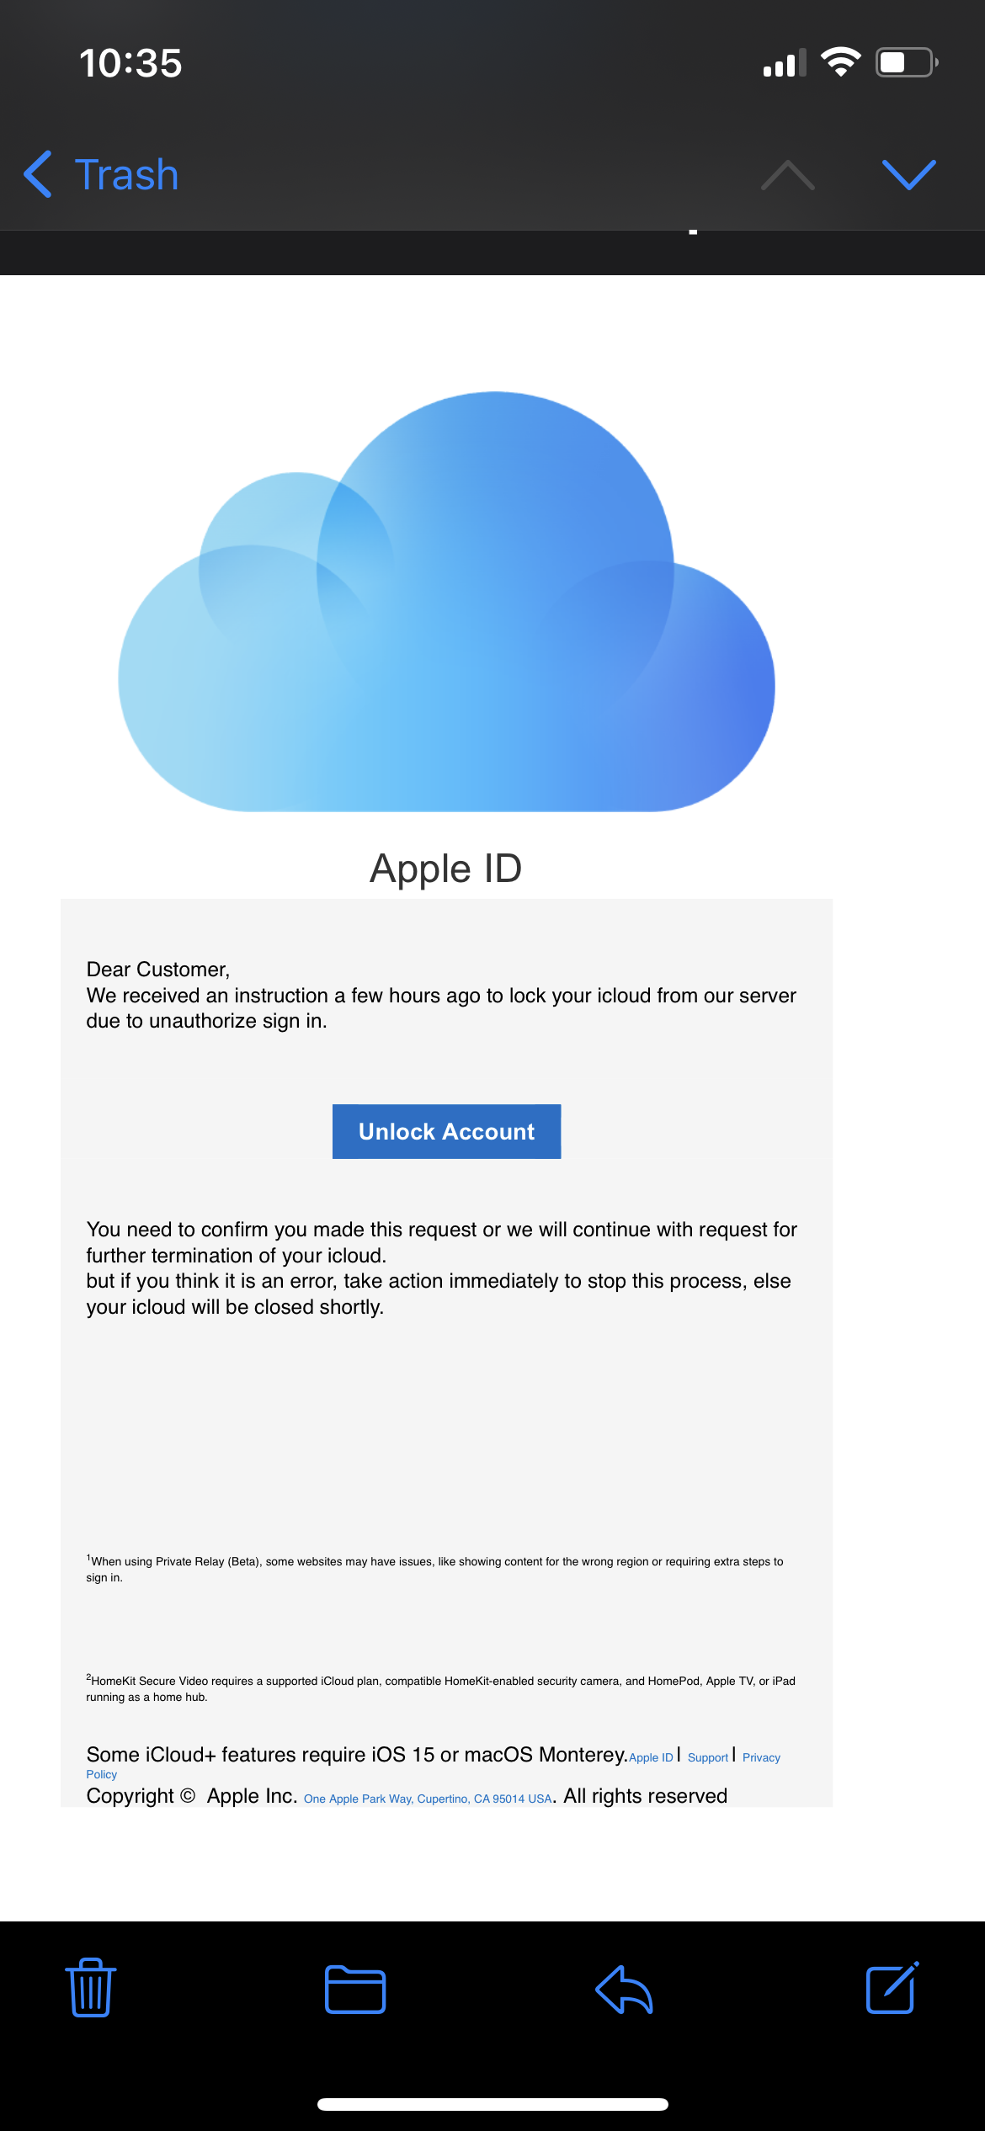The image size is (985, 2131).
Task: Tap the reply arrow icon
Action: 624,1990
